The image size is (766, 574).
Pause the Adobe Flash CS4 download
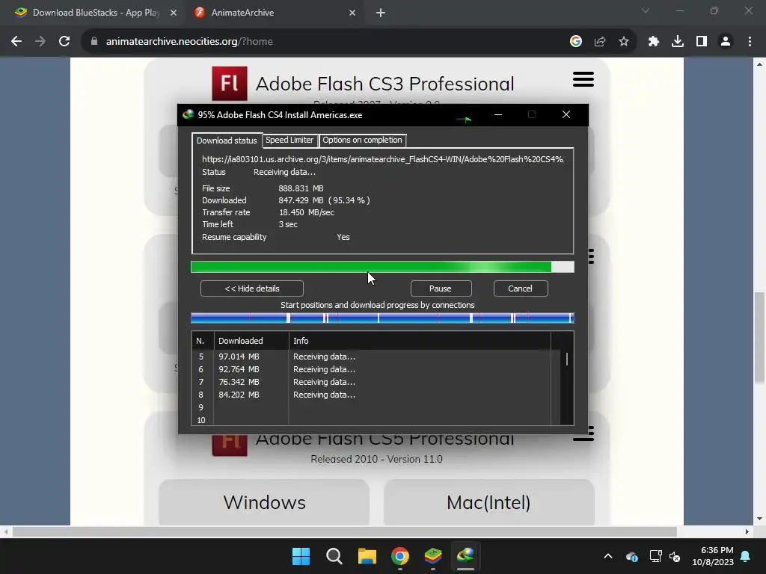(x=441, y=288)
